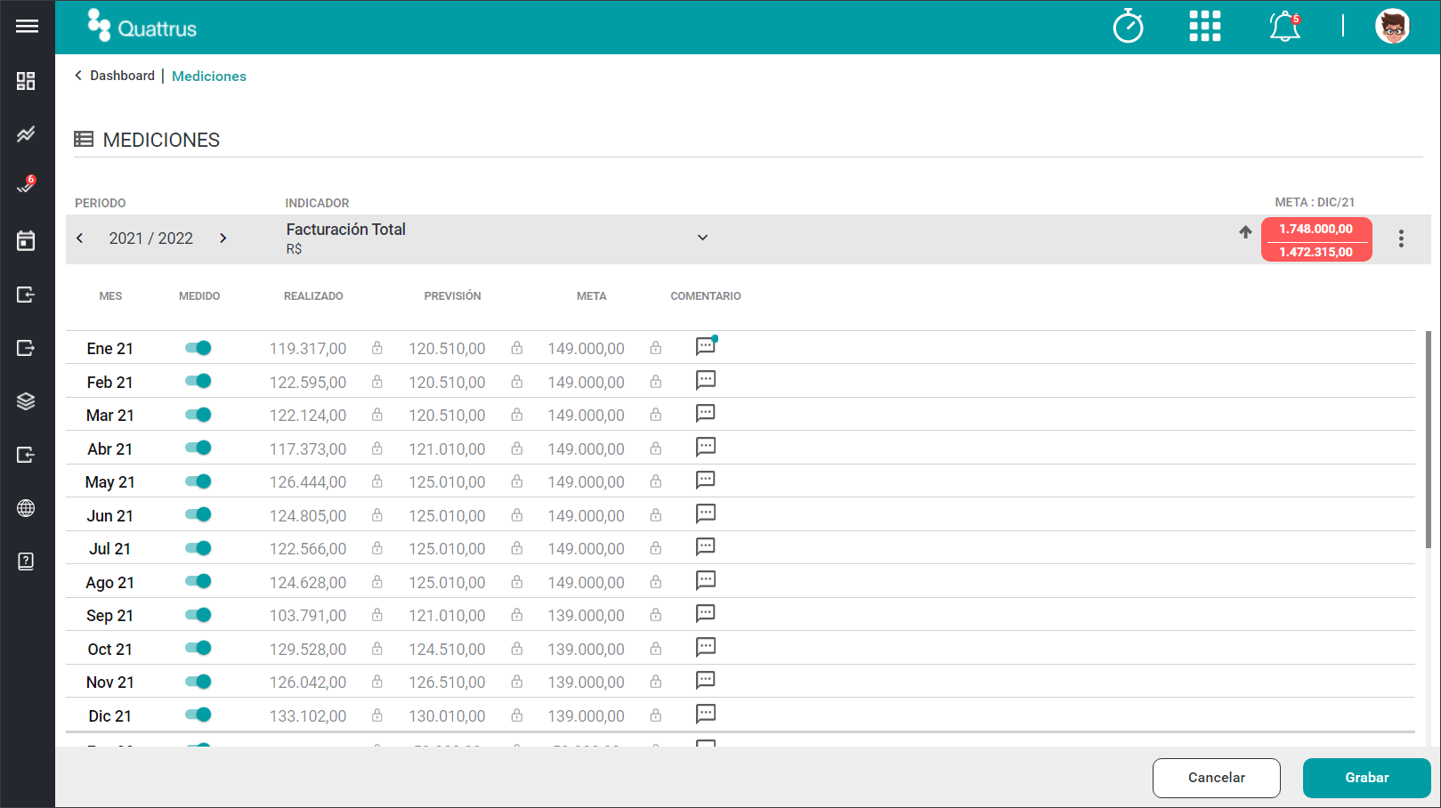Screen dimensions: 1441x808
Task: Open comment for Feb 21
Action: (x=706, y=380)
